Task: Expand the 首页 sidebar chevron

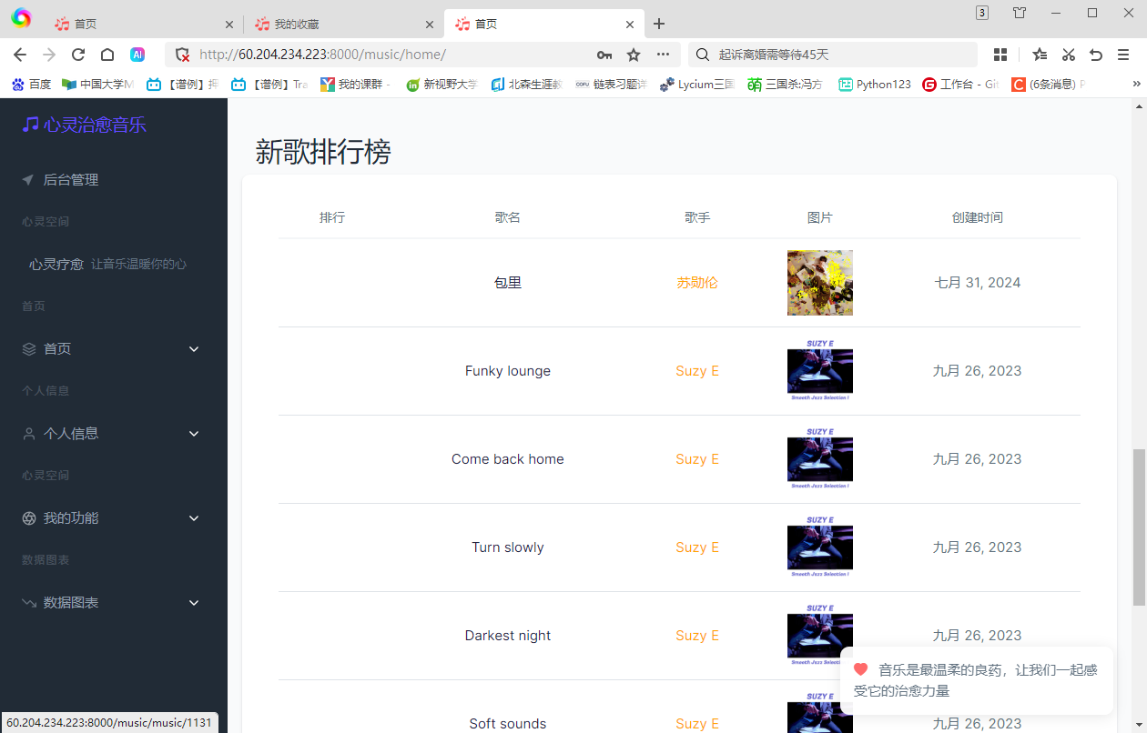Action: (194, 349)
